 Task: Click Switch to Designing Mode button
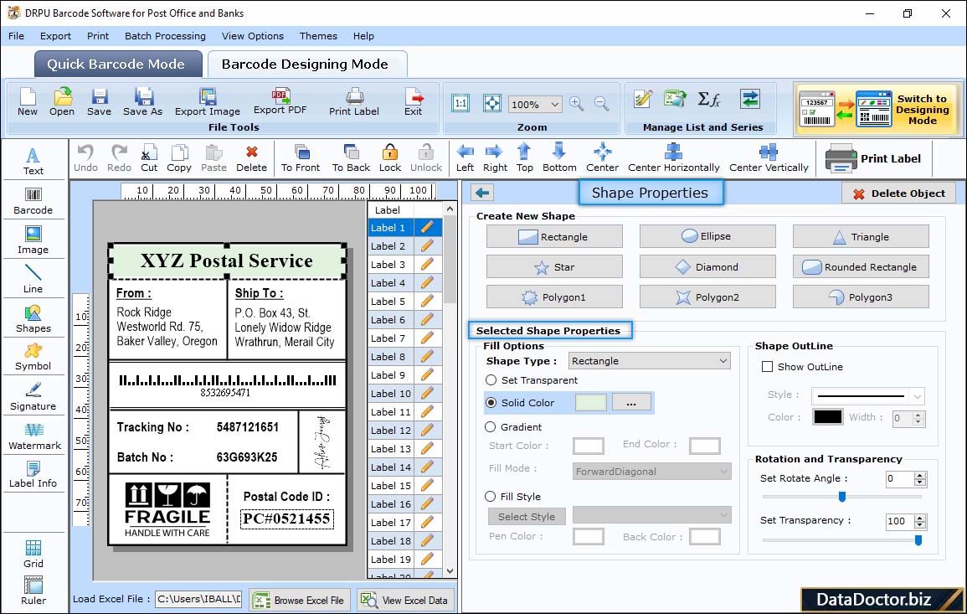tap(878, 109)
